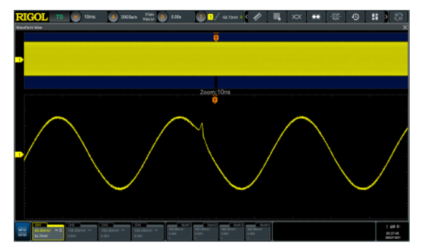Toggle the STOP/RUN button
This screenshot has width=424, height=250.
[x=336, y=17]
